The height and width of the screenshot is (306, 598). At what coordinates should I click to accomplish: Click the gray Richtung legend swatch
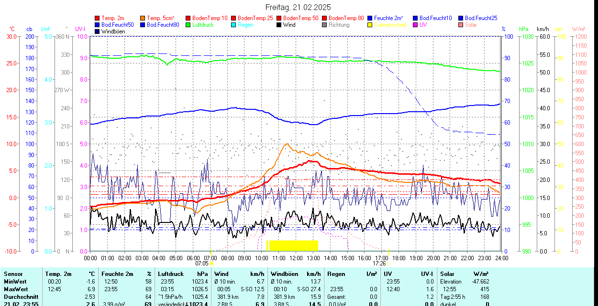[x=325, y=25]
